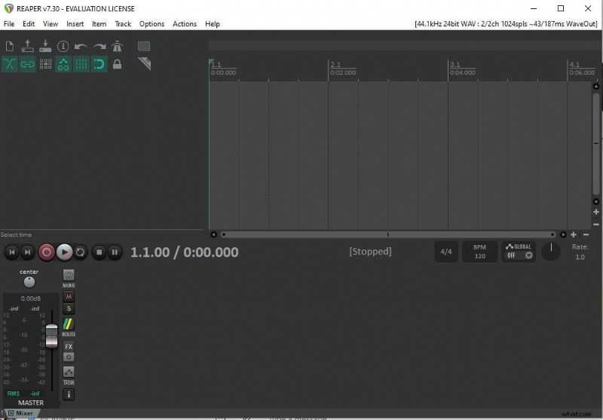Click the master volume fader handle
Viewport: 603px width, 420px height.
tap(51, 336)
